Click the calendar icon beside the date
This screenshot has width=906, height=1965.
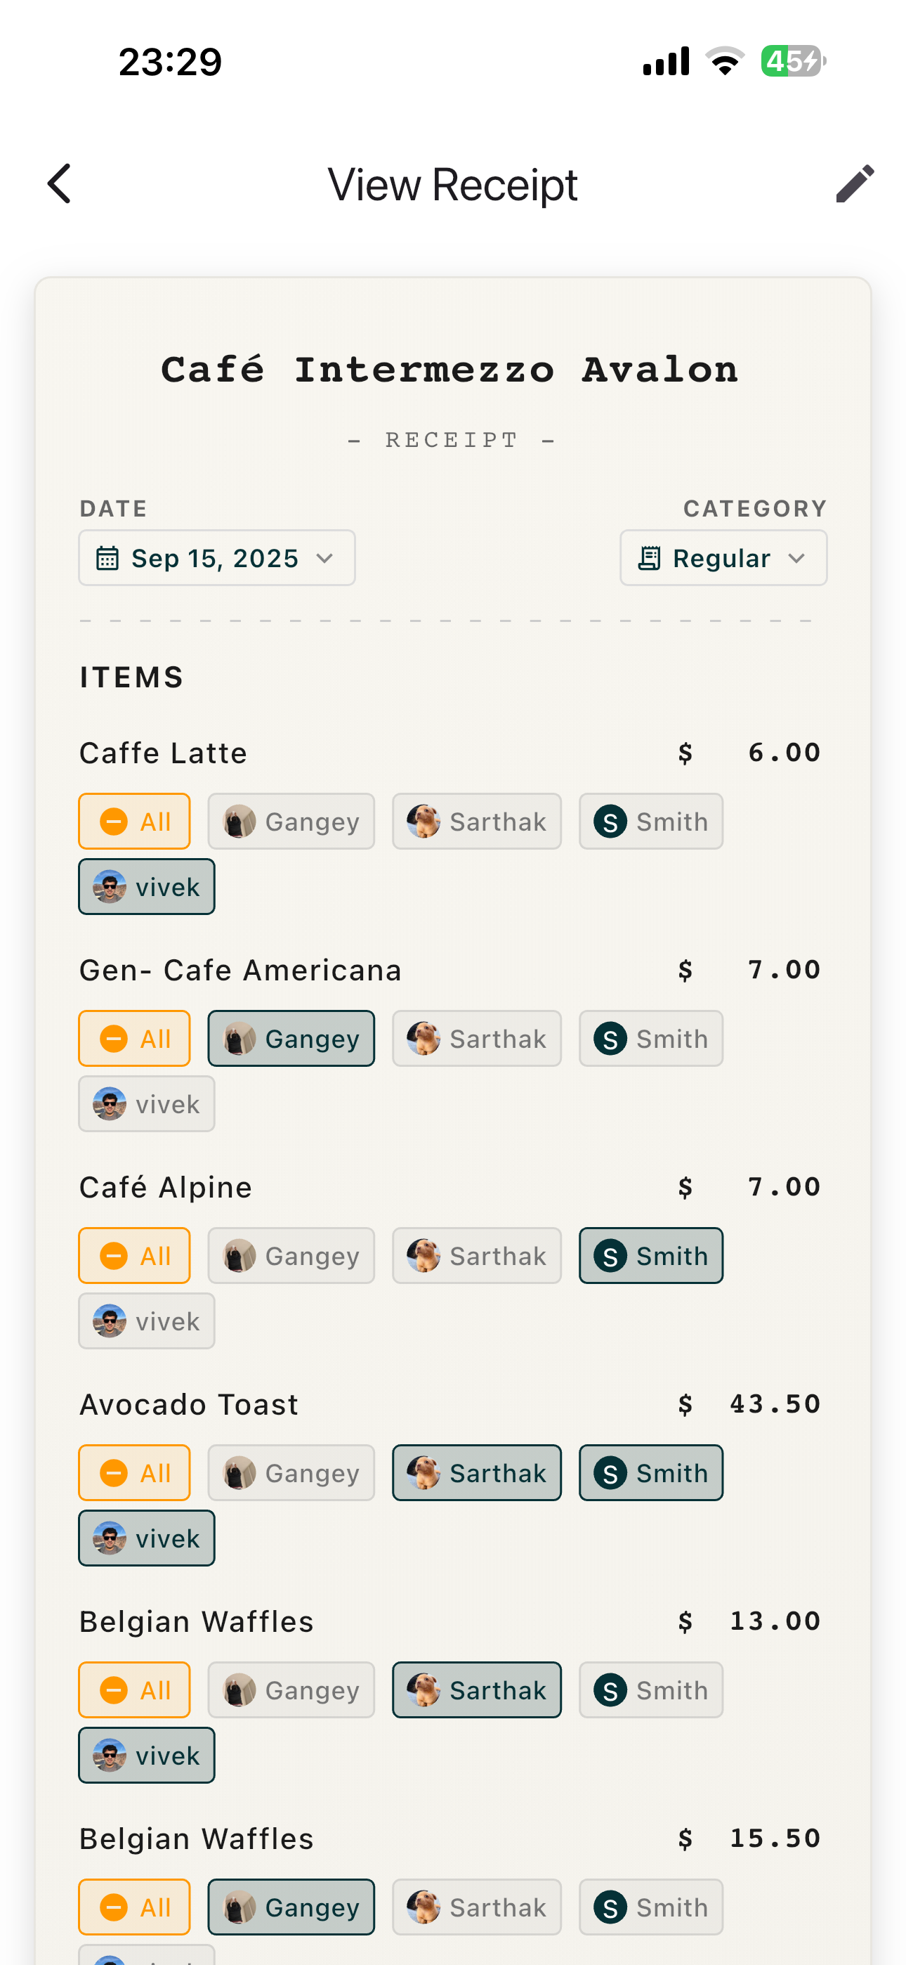(x=109, y=557)
